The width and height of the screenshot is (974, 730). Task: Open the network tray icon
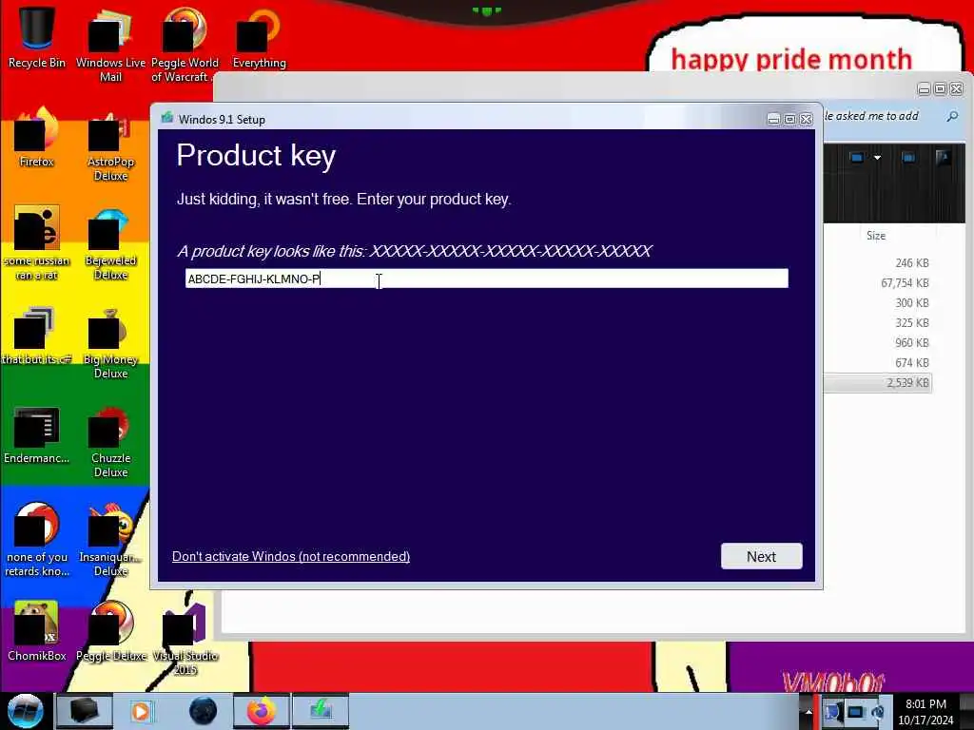click(856, 712)
